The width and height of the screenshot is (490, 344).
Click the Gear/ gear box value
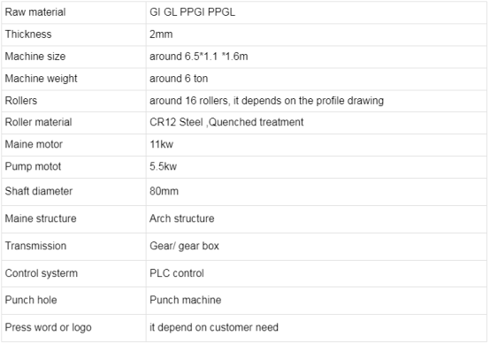point(184,246)
